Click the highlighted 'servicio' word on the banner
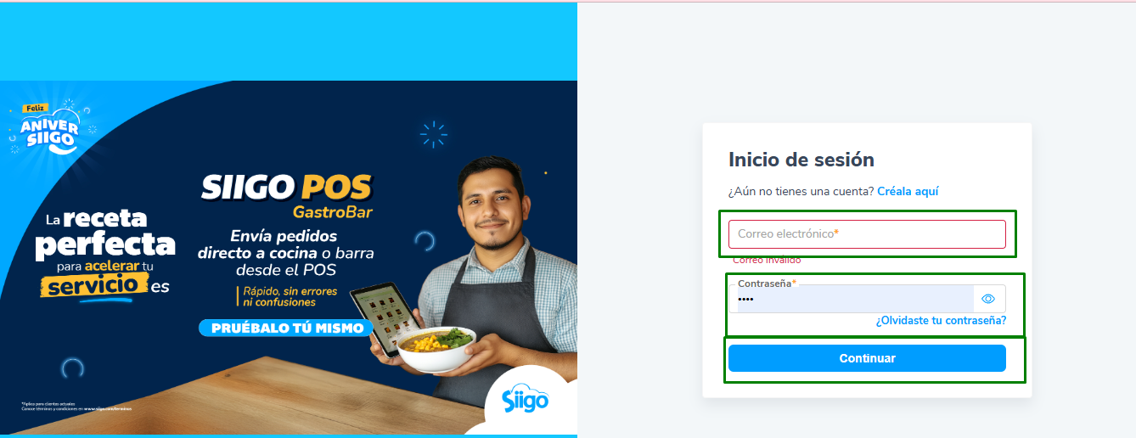 [93, 286]
